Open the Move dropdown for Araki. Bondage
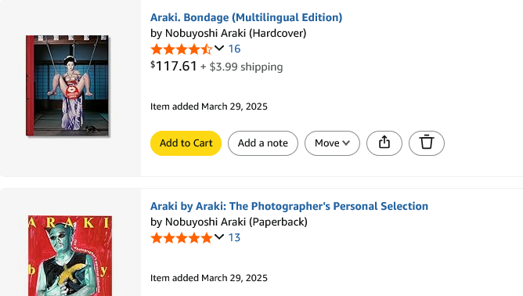This screenshot has height=296, width=523. tap(332, 143)
